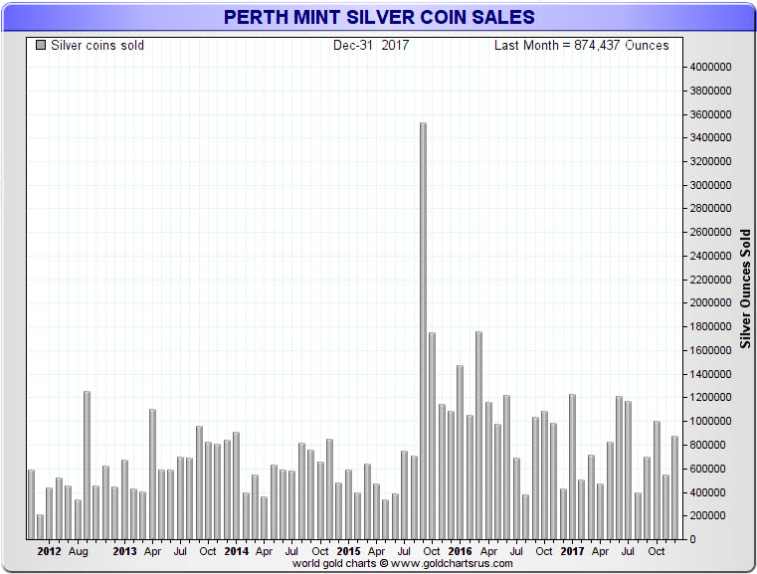Viewport: 757px width, 574px height.
Task: Click the x-axis label 2014
Action: coord(236,551)
